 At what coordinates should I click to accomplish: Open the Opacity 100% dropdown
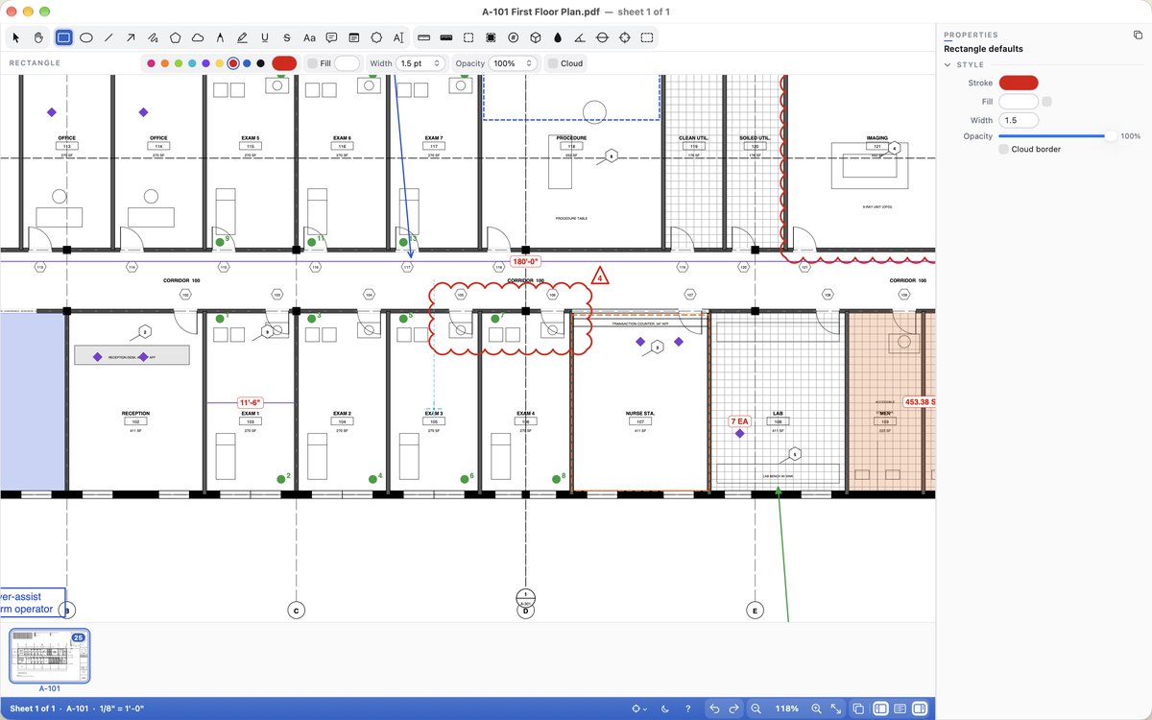click(x=513, y=63)
